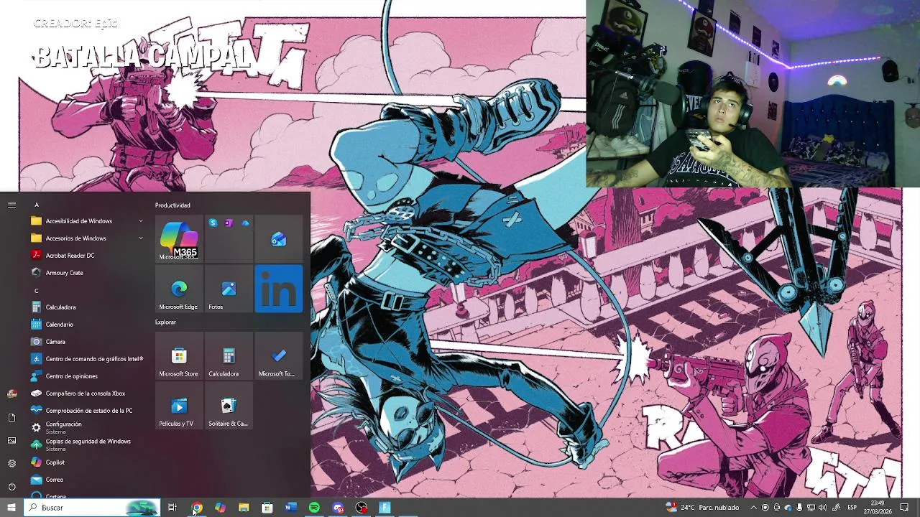Open the Microsoft Edge tile
Image resolution: width=920 pixels, height=517 pixels.
click(179, 289)
